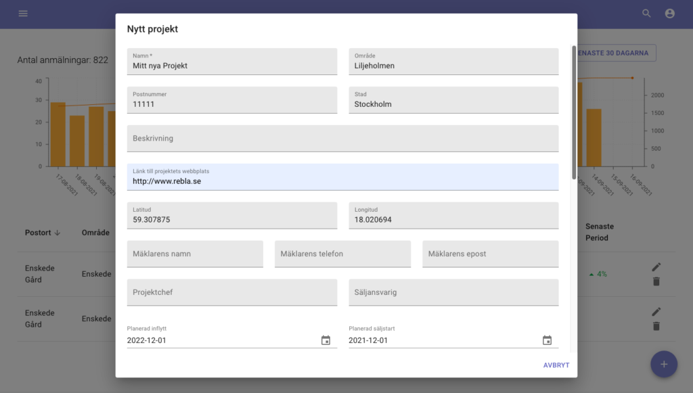Viewport: 693px width, 393px height.
Task: Select the Projektchef field
Action: 232,292
